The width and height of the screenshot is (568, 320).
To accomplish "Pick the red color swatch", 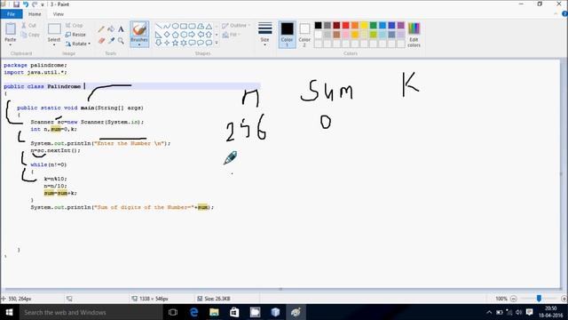I will pos(345,26).
